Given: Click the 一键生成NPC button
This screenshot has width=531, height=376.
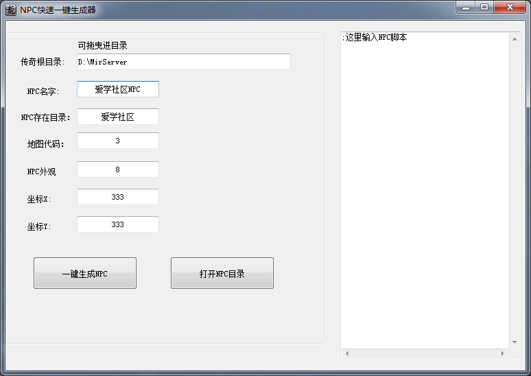Looking at the screenshot, I should tap(85, 273).
